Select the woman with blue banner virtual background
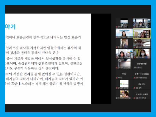The height and width of the screenshot is (117, 156). tap(124, 33)
